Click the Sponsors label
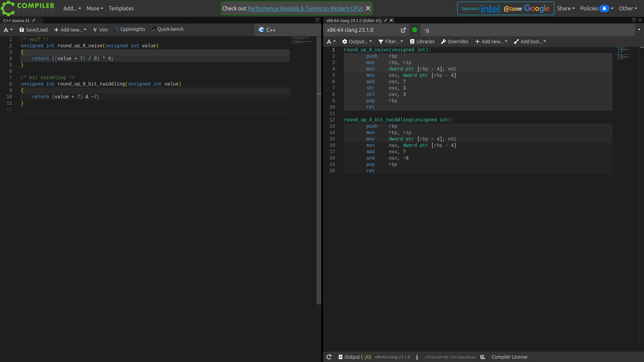 [470, 8]
